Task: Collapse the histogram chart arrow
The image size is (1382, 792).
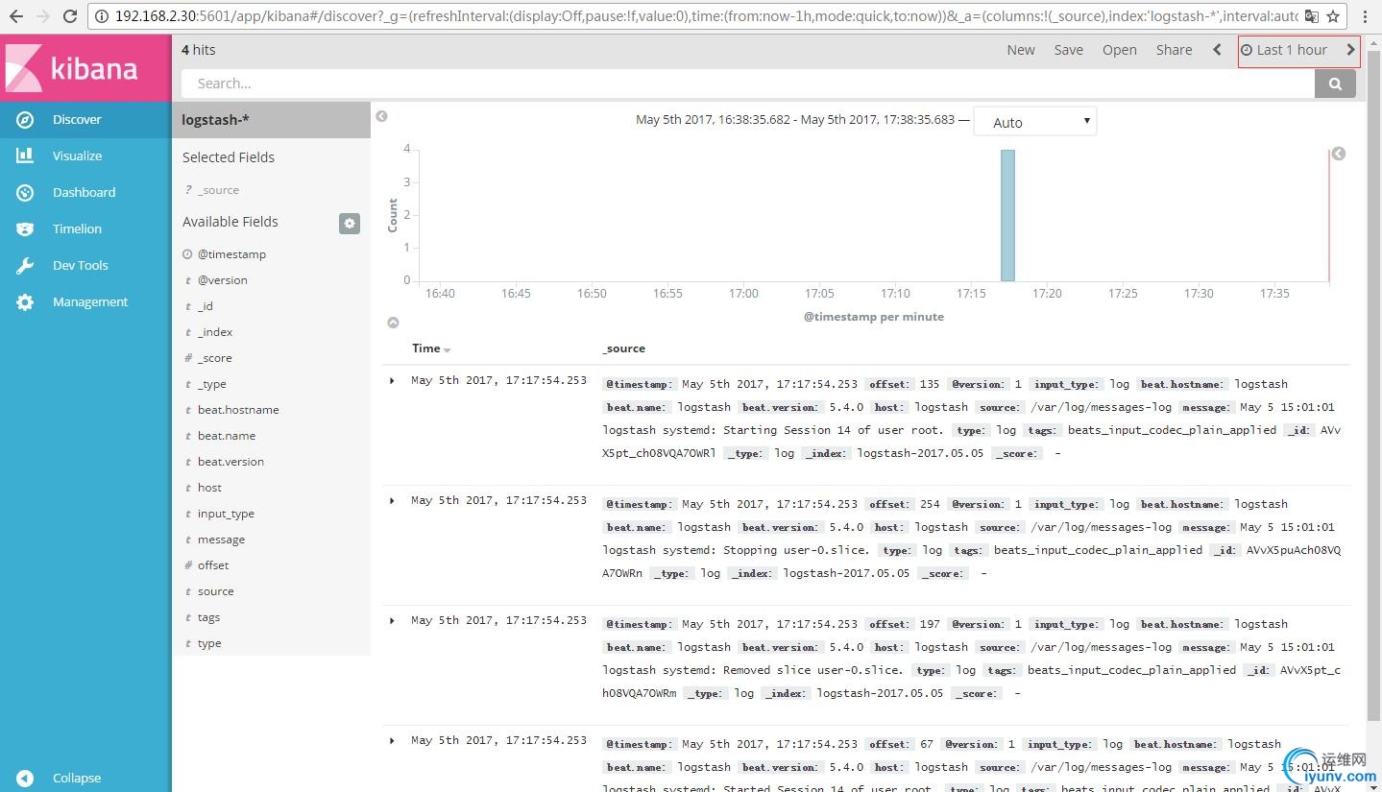Action: point(393,323)
